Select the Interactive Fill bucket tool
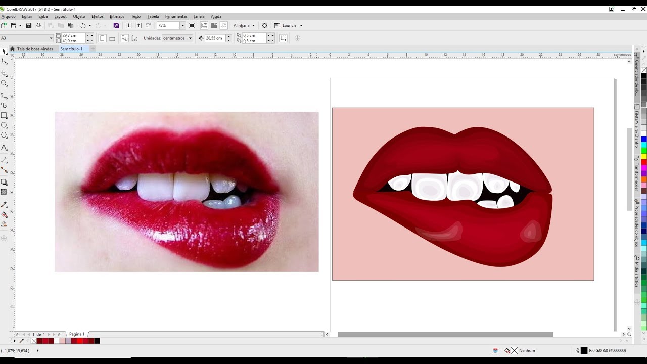647x364 pixels. click(x=4, y=214)
